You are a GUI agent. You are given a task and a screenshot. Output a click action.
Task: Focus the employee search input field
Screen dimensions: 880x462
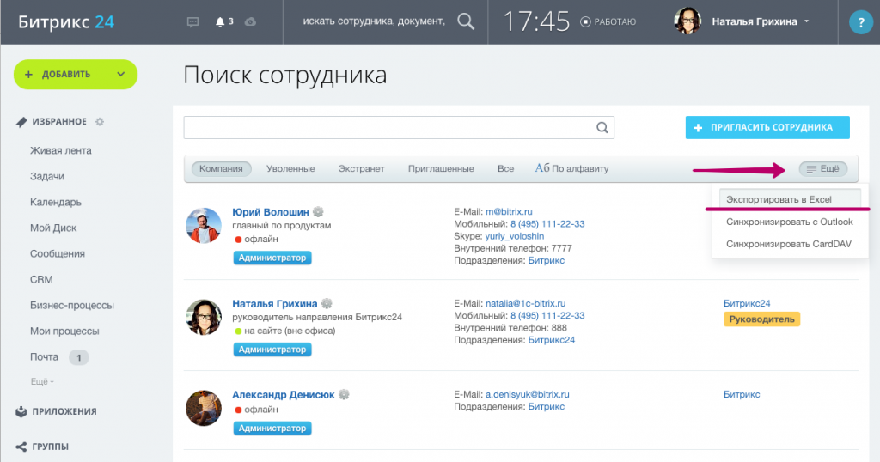coord(399,127)
